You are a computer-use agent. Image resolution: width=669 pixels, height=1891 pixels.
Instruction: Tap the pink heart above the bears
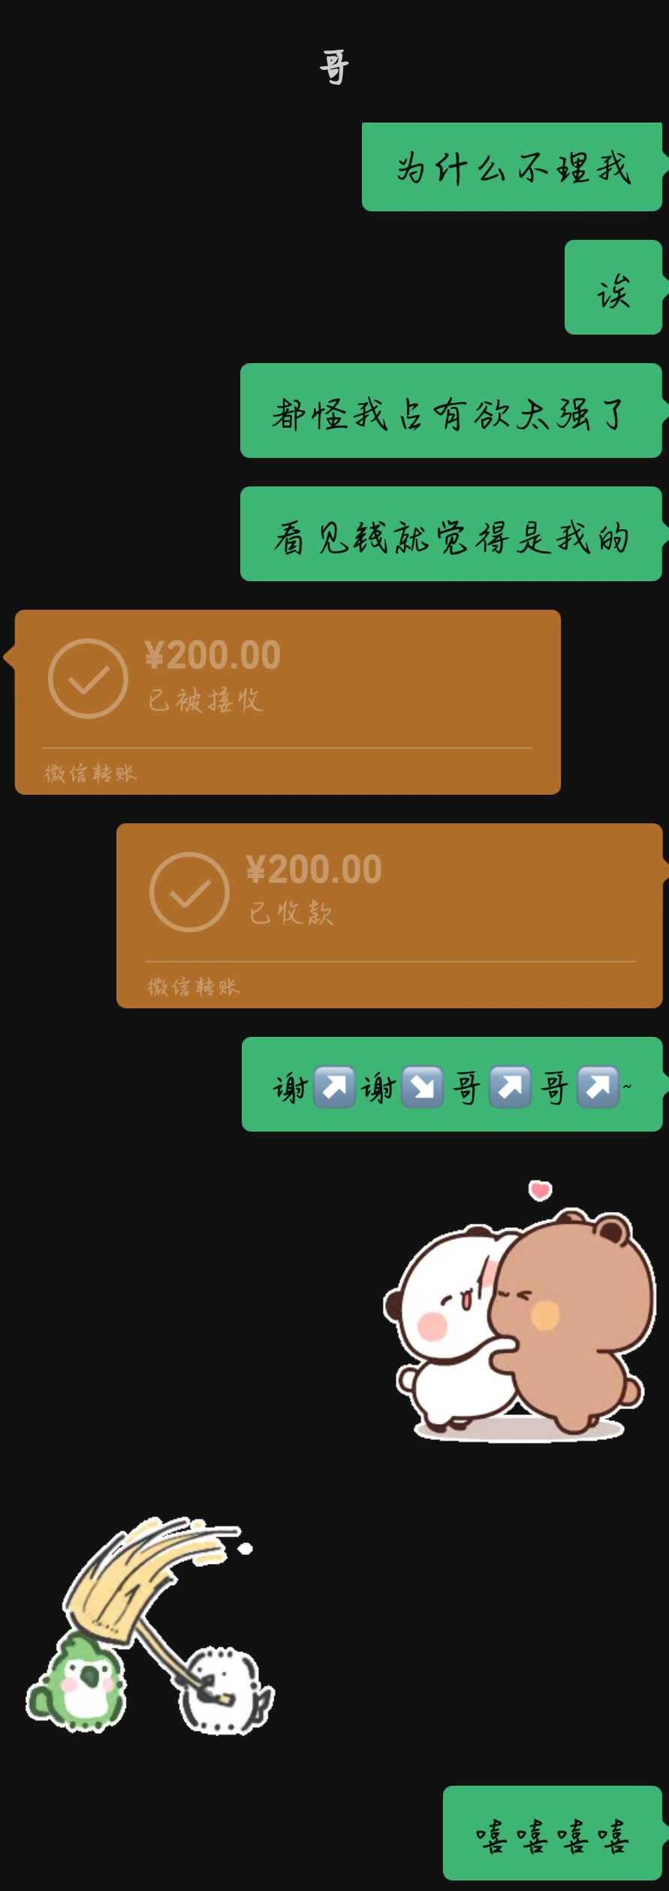(x=540, y=1189)
